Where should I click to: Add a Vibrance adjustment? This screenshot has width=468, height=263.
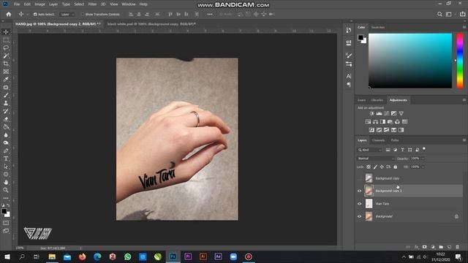coord(401,114)
